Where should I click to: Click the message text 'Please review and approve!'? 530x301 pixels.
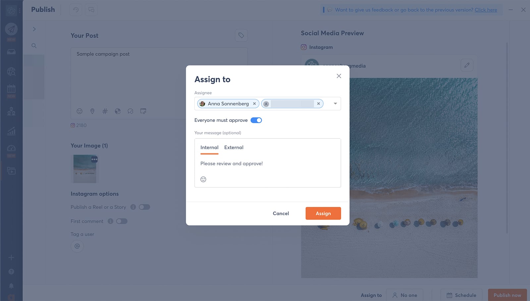(232, 164)
